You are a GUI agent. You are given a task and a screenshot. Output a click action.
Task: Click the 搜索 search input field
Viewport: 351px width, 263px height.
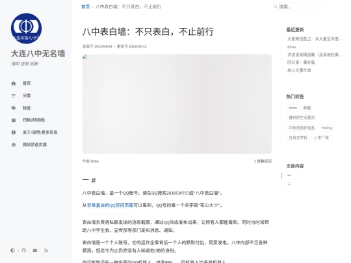[298, 6]
